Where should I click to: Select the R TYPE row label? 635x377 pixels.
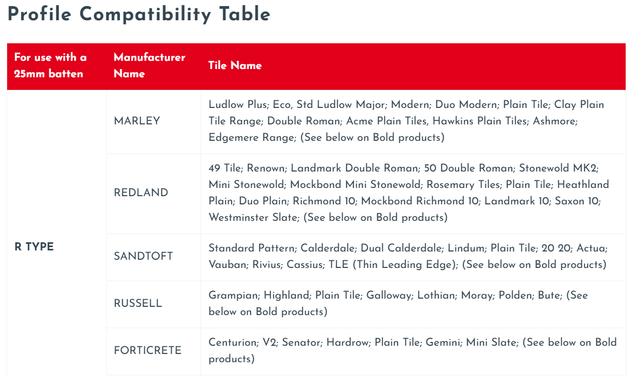click(x=34, y=247)
